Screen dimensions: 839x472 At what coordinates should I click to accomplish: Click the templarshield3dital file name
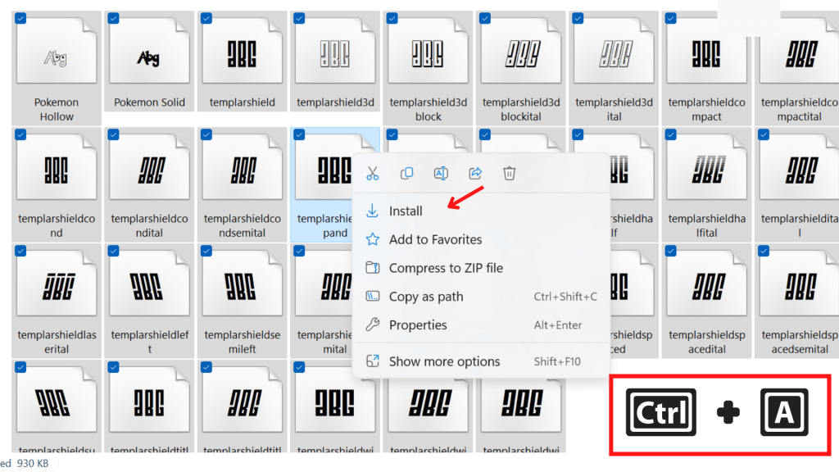[x=614, y=109]
